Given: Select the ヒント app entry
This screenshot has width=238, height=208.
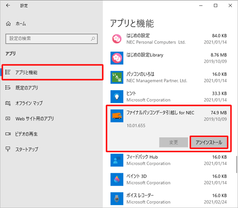Looking at the screenshot, I should 169,96.
